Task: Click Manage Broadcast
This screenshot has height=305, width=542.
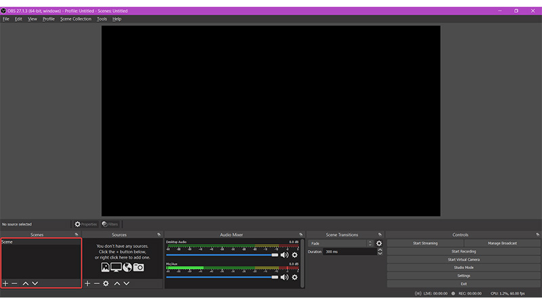Action: click(x=502, y=243)
